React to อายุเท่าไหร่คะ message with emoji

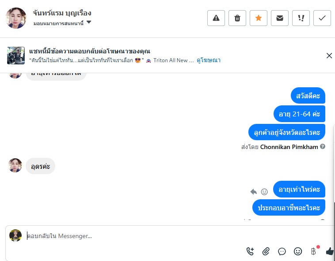click(x=264, y=192)
